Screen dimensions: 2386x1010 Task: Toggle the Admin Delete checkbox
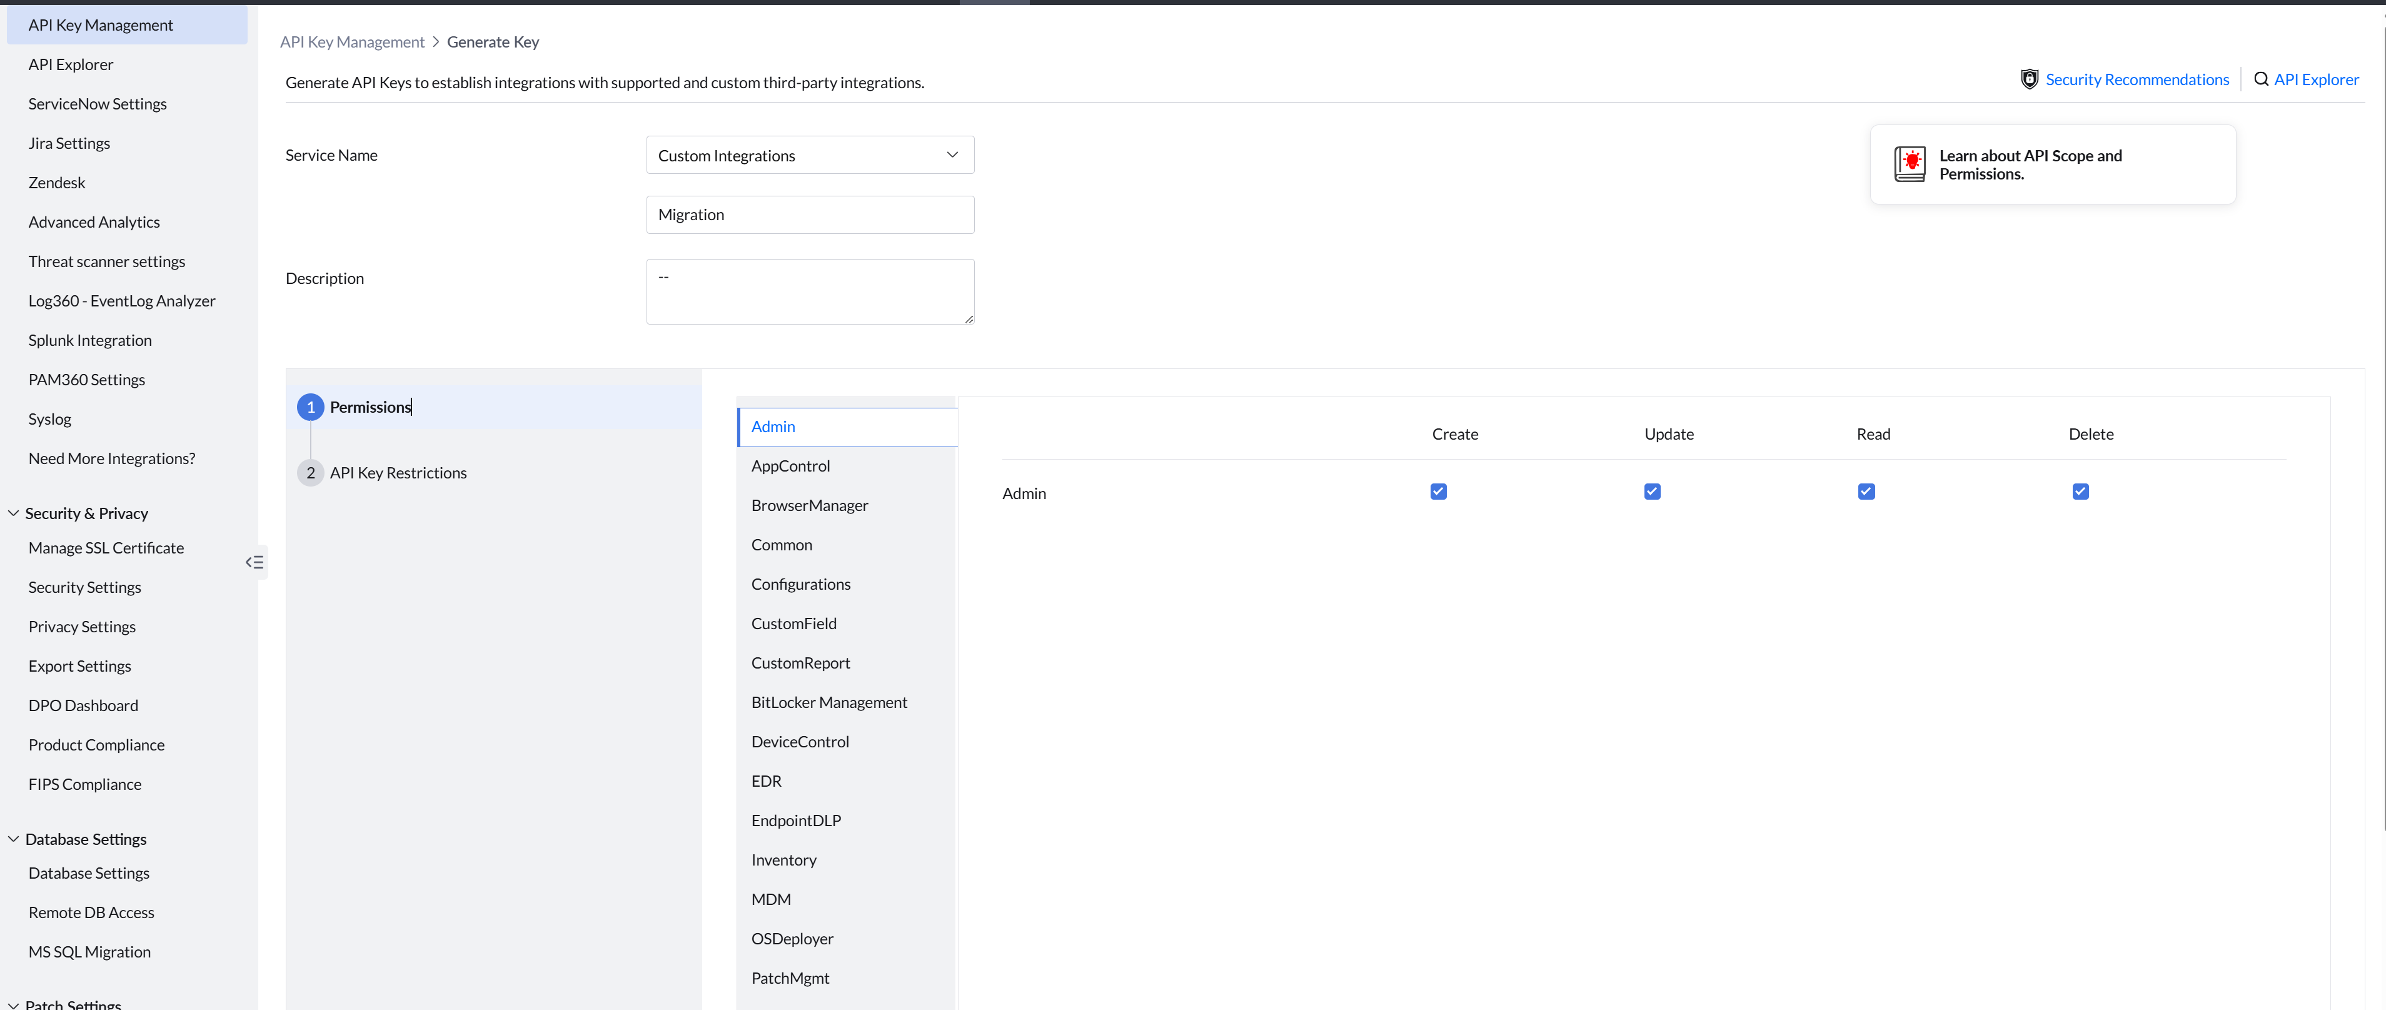tap(2080, 492)
